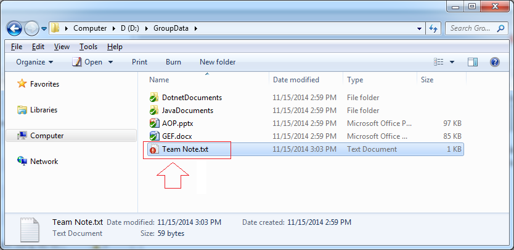Screen dimensions: 514x250
Task: Click the Forward navigation arrow button
Action: [x=32, y=28]
